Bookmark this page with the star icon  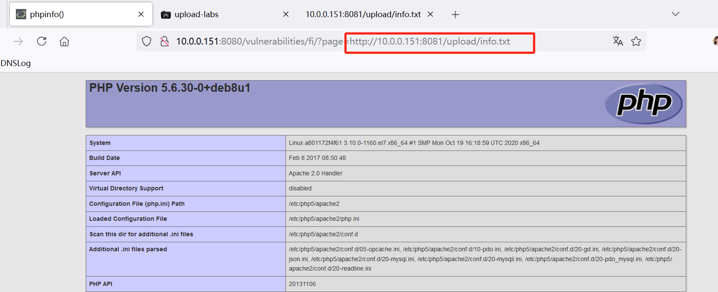point(636,41)
